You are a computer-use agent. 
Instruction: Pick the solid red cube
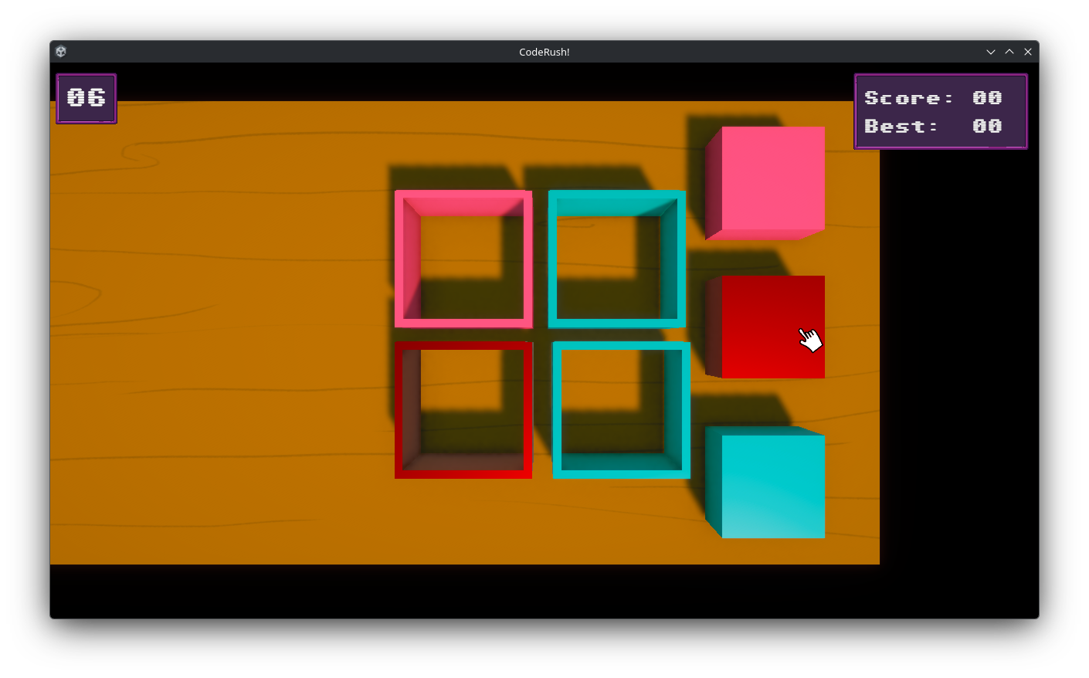tap(765, 327)
